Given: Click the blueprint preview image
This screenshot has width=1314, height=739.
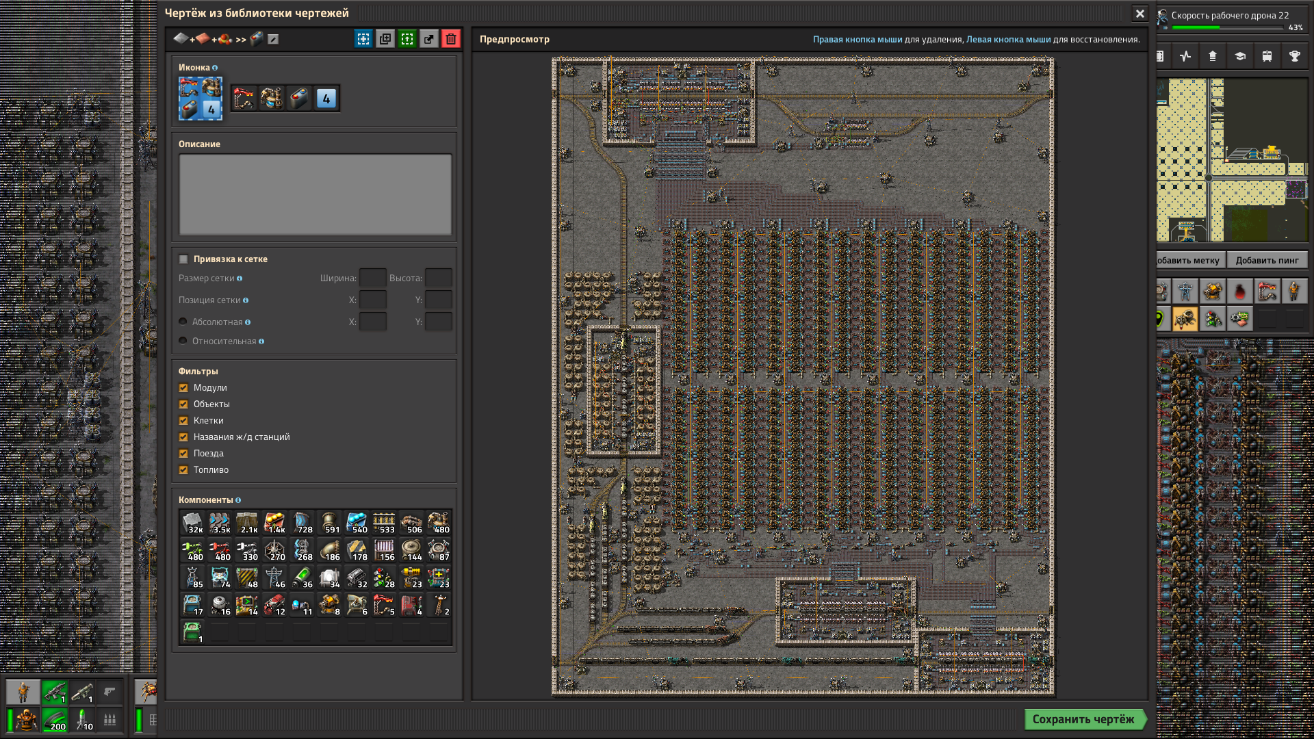Looking at the screenshot, I should click(x=803, y=376).
